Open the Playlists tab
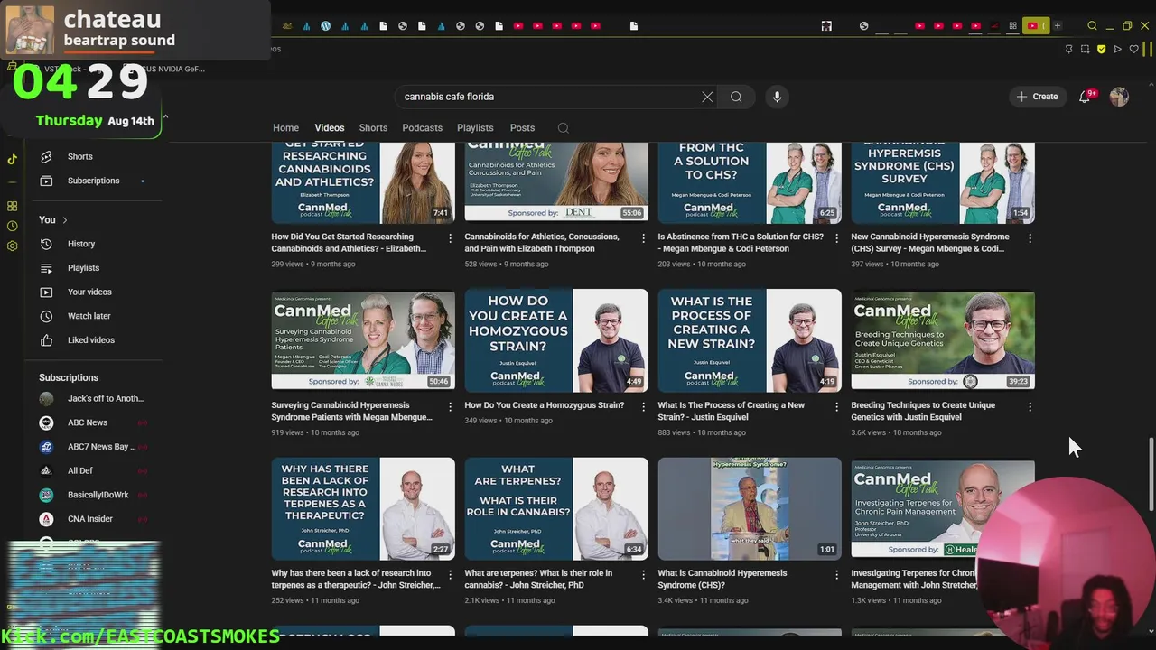1156x650 pixels. pyautogui.click(x=475, y=128)
